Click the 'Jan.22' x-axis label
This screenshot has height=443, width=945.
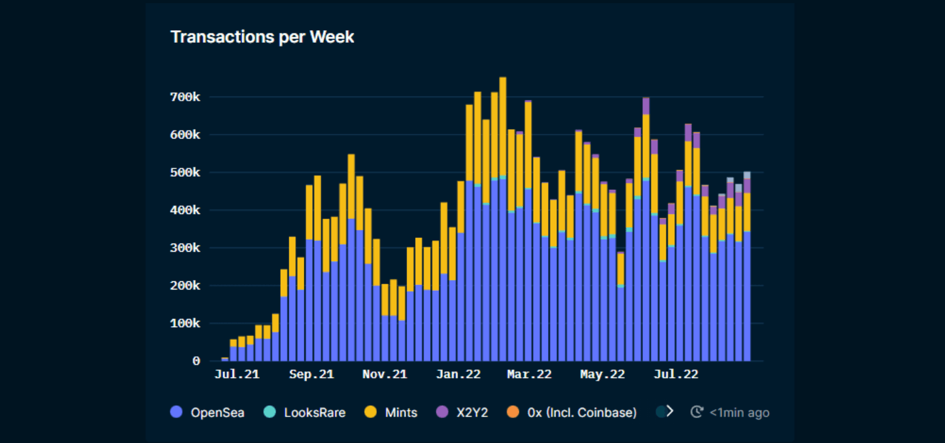pos(458,374)
